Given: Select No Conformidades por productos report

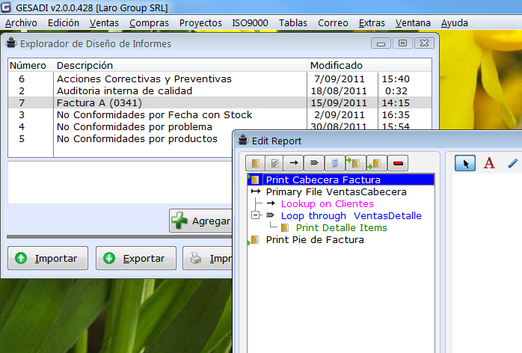Looking at the screenshot, I should point(137,139).
